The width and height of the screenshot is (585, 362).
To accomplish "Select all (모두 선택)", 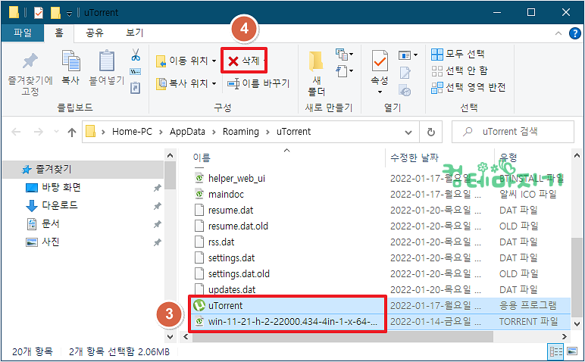I will [x=458, y=54].
